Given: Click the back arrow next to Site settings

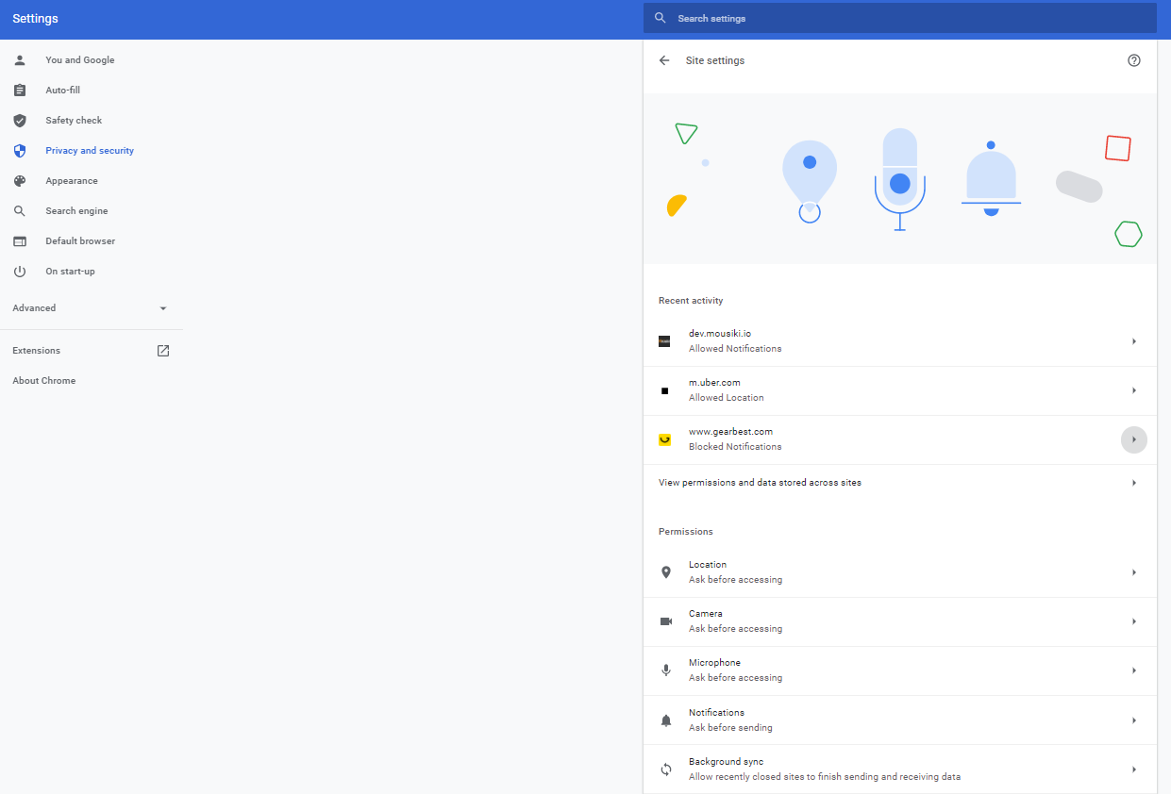Looking at the screenshot, I should 664,60.
